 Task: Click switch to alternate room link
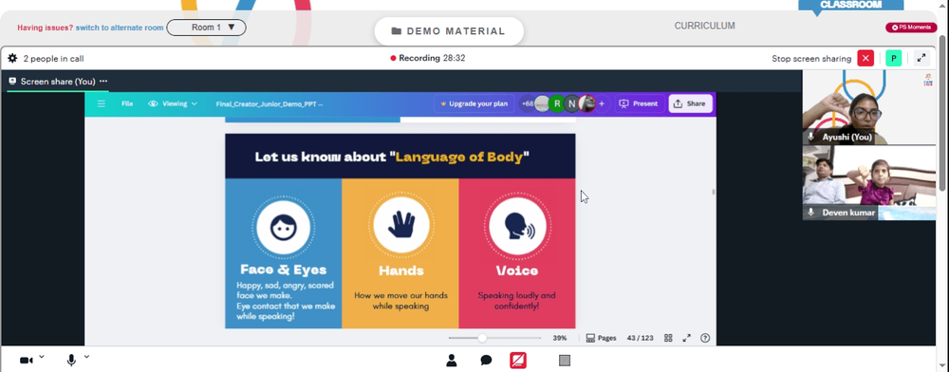pos(120,28)
